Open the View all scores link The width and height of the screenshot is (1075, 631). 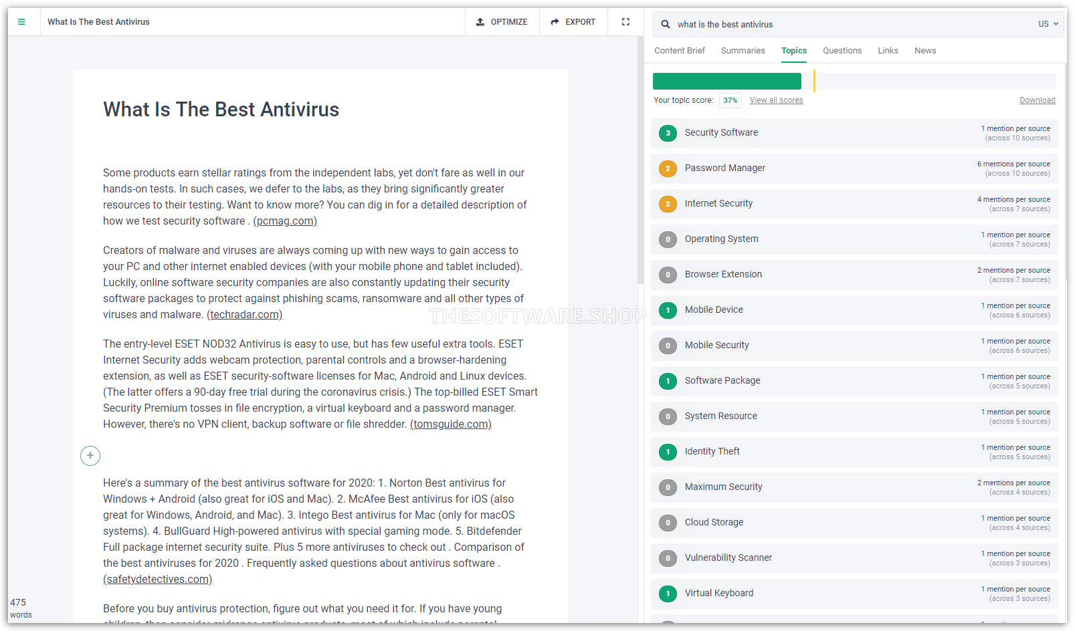coord(776,100)
